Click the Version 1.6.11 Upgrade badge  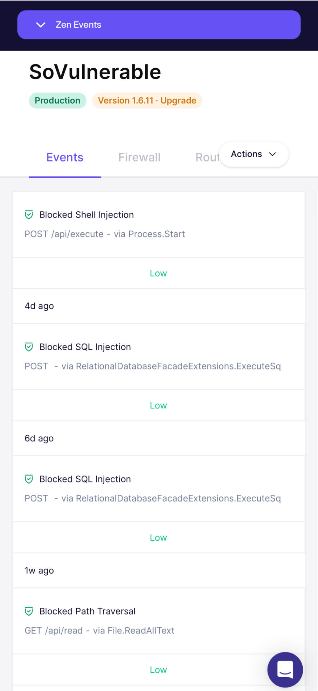pyautogui.click(x=147, y=100)
